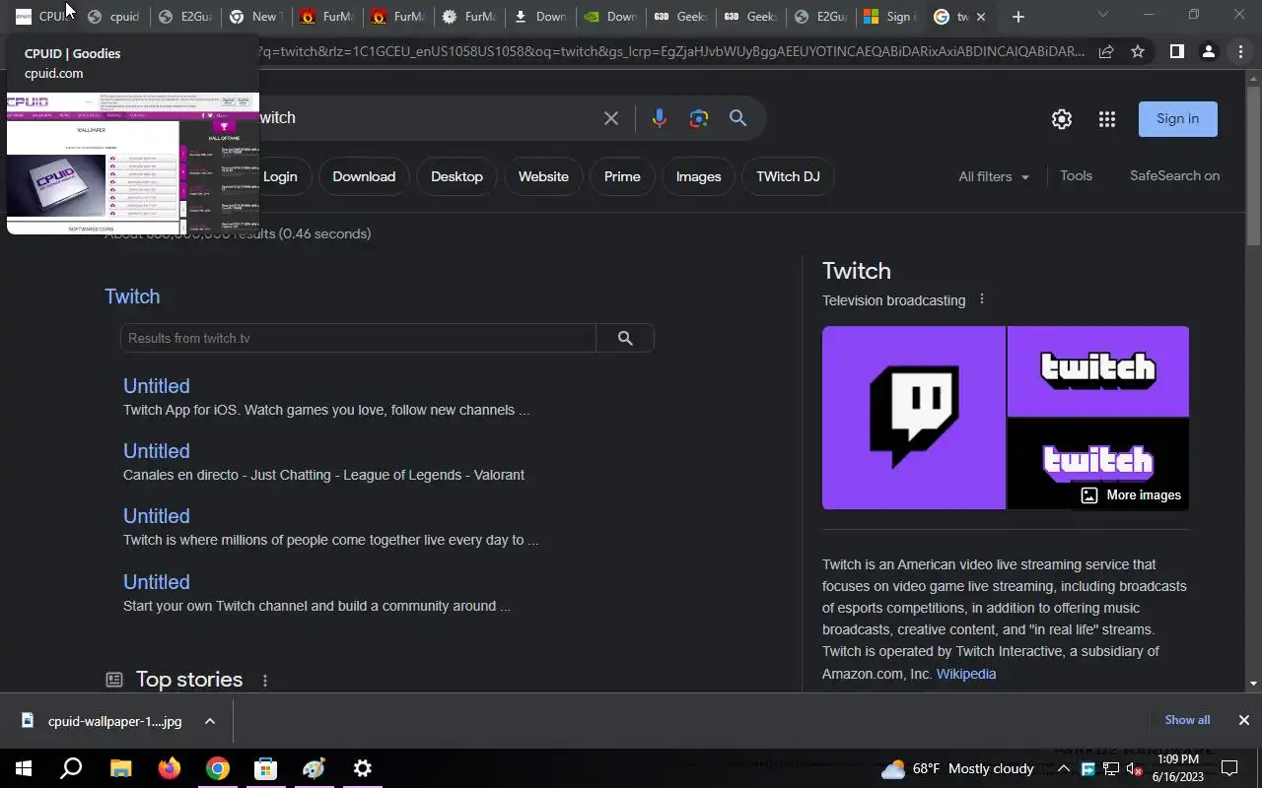Select the TWitch DJ chip
This screenshot has height=788, width=1262.
tap(788, 176)
